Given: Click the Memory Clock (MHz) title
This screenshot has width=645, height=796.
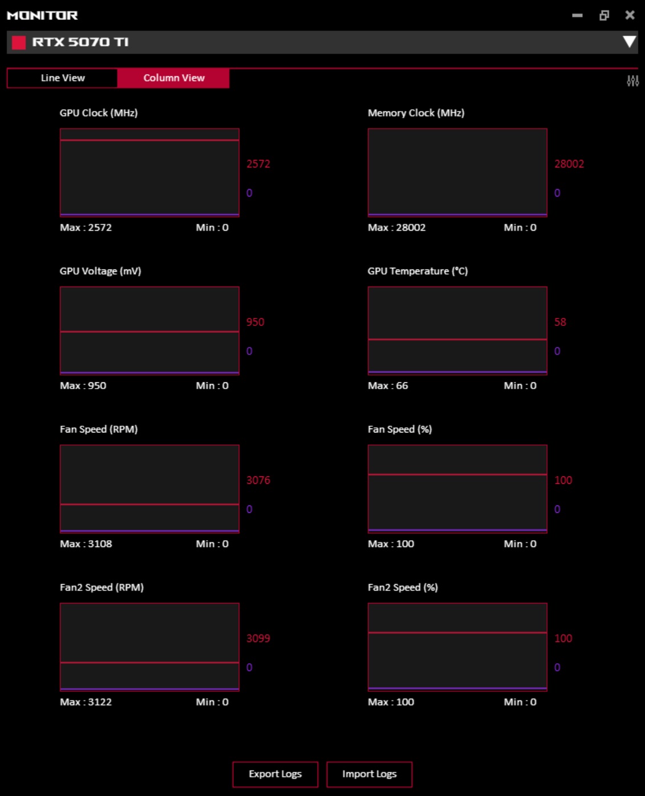Looking at the screenshot, I should [x=416, y=113].
